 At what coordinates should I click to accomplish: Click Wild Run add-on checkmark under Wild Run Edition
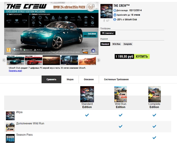coord(121,126)
